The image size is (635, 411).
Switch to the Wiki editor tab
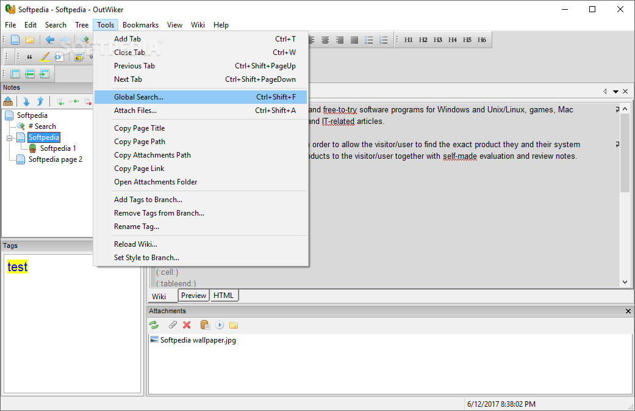pyautogui.click(x=159, y=296)
